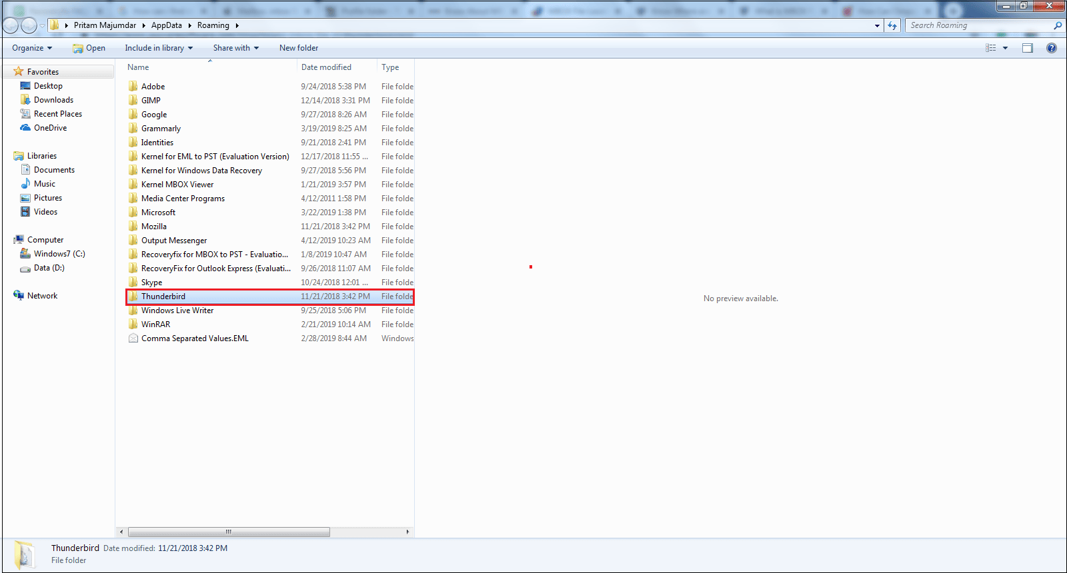1067x573 pixels.
Task: Open the address bar history dropdown
Action: (x=877, y=25)
